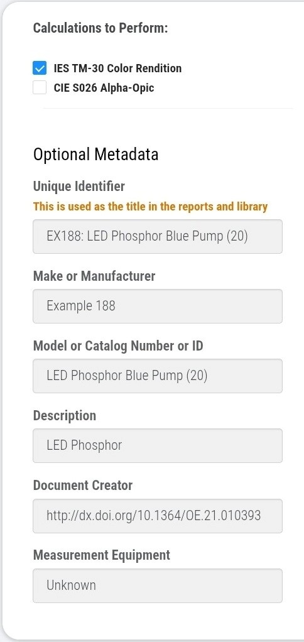Image resolution: width=304 pixels, height=642 pixels.
Task: Click the 'Model or Catalog Number or ID' label
Action: pyautogui.click(x=118, y=346)
